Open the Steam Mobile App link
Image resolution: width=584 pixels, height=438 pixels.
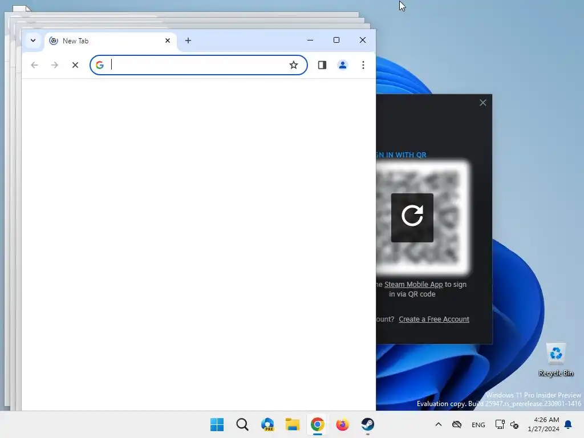click(x=413, y=284)
